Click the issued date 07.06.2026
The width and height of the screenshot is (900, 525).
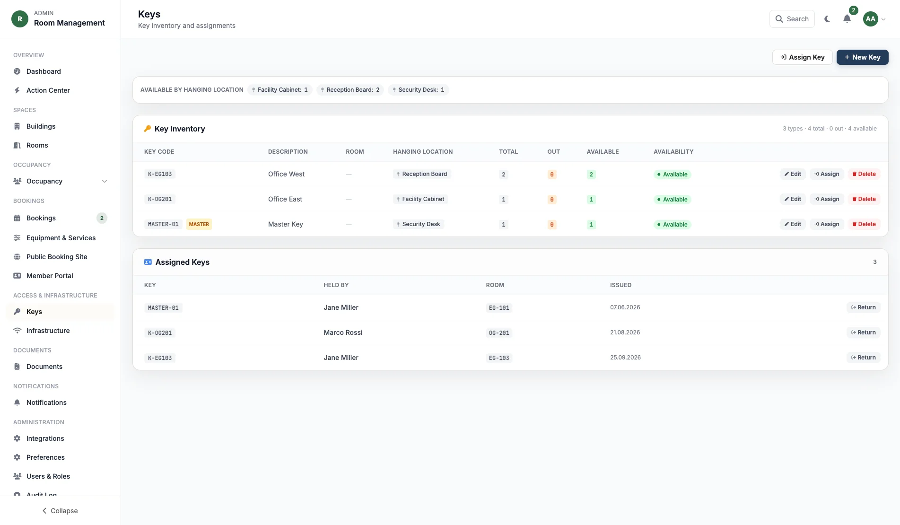pos(625,307)
